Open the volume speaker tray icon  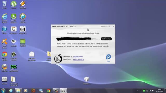coord(153,91)
